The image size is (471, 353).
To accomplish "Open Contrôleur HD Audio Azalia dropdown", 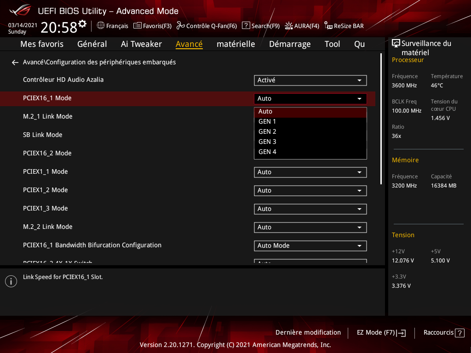I will [310, 80].
